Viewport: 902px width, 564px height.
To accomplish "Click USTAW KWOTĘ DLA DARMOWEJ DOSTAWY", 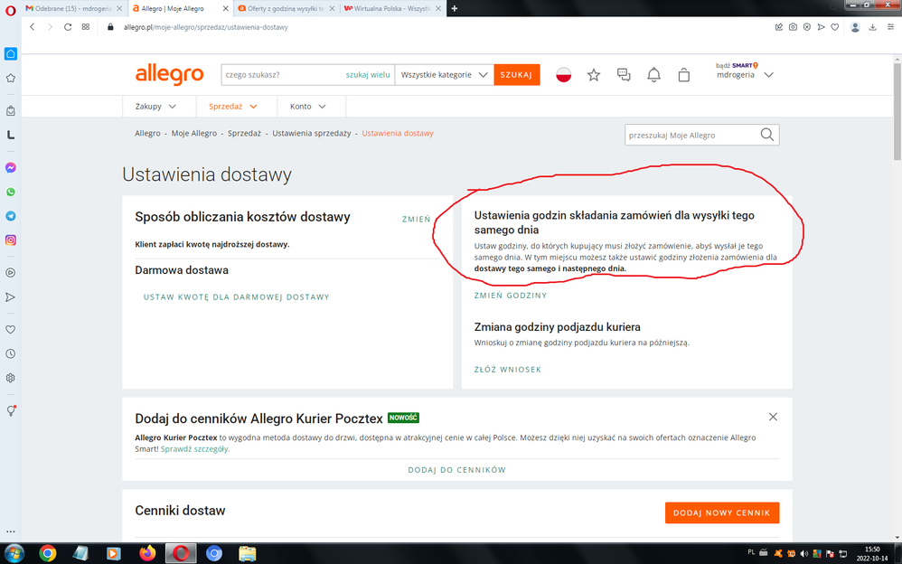I will pos(237,297).
